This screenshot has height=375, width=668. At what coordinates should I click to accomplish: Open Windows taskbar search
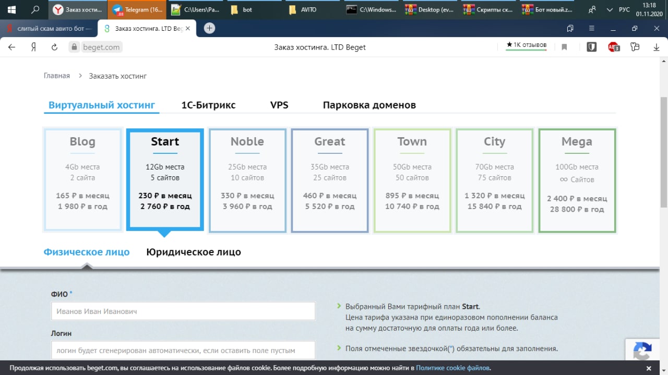35,9
